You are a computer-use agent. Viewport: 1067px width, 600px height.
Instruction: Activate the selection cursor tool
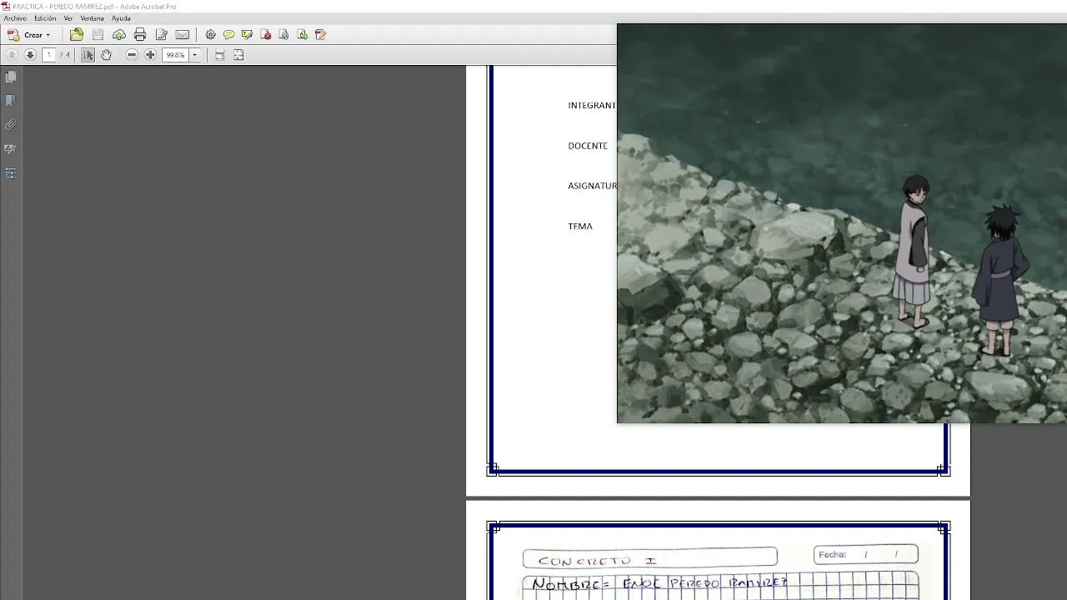[88, 55]
